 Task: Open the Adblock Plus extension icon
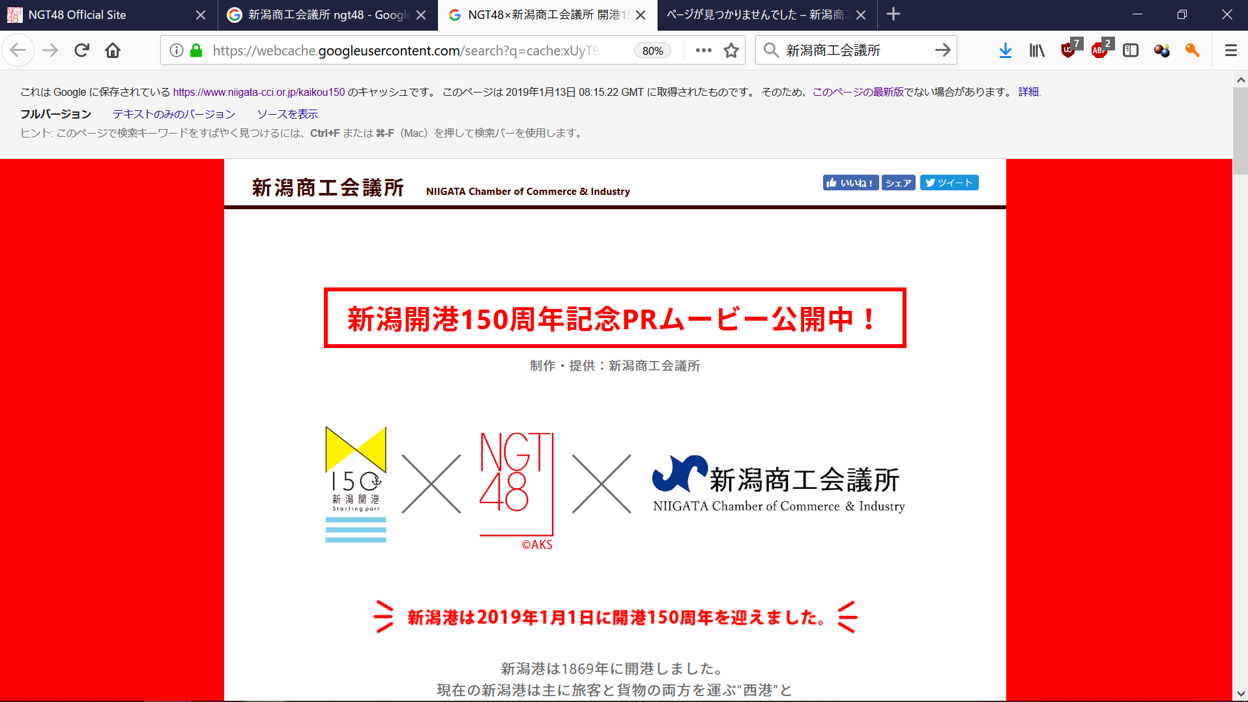coord(1101,49)
